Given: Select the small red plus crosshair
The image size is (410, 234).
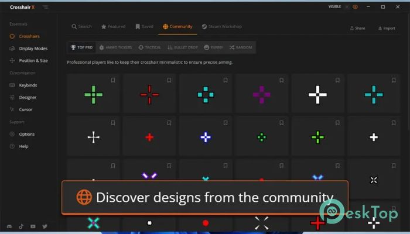Looking at the screenshot, I should click(x=149, y=137).
